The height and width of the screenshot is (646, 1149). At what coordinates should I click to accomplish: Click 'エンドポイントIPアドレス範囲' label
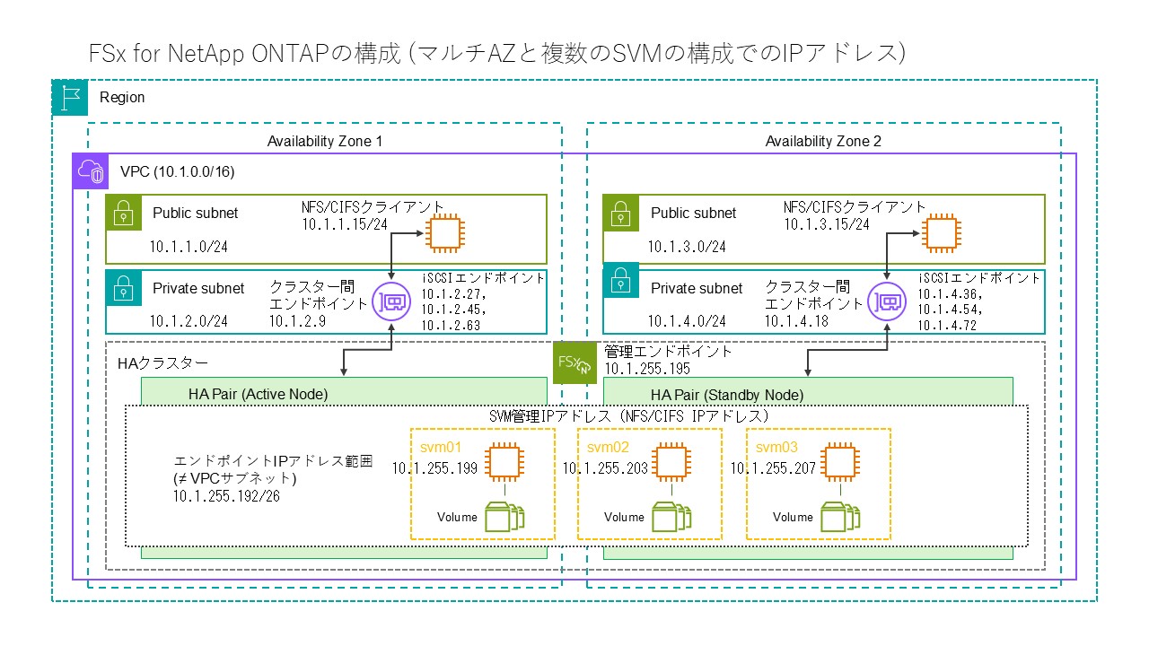273,462
